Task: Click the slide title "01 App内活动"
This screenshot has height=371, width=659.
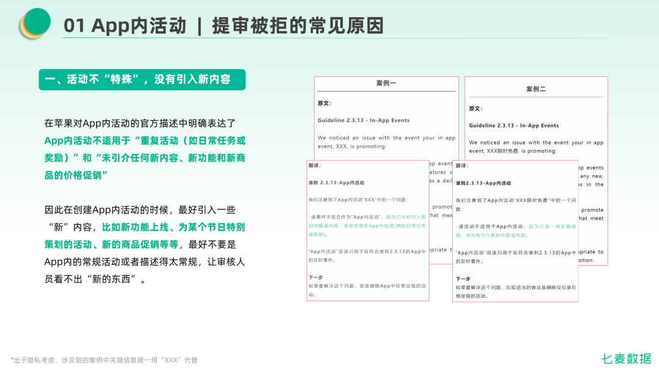Action: click(x=125, y=26)
